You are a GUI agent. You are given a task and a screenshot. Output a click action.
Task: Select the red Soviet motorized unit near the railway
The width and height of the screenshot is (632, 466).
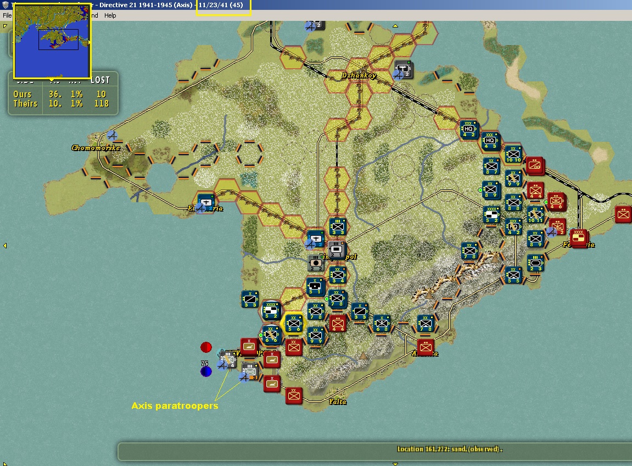(535, 166)
